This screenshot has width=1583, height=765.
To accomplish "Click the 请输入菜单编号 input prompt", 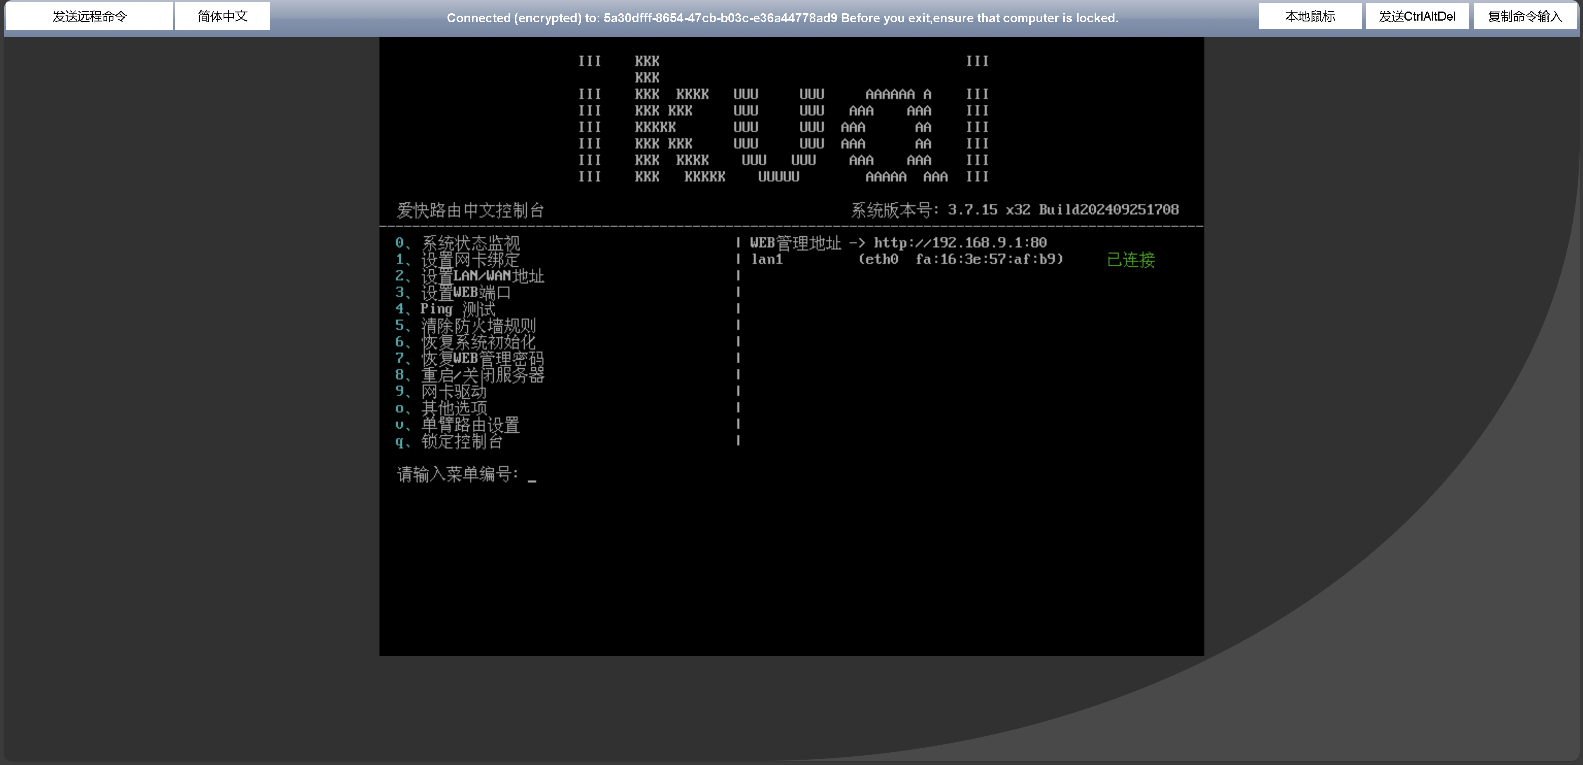I will 466,474.
